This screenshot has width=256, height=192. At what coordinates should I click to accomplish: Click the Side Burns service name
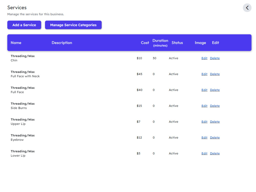(x=19, y=108)
